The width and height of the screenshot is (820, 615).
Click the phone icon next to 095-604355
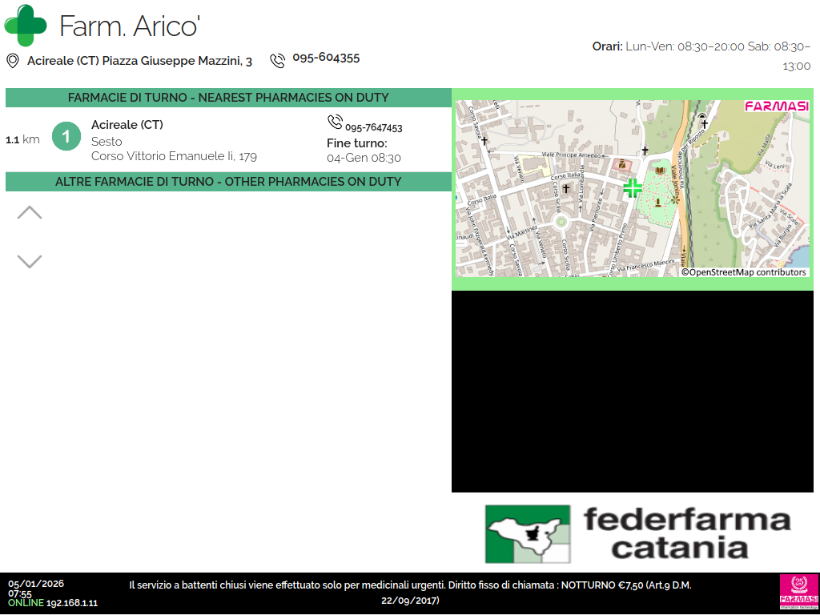click(277, 60)
